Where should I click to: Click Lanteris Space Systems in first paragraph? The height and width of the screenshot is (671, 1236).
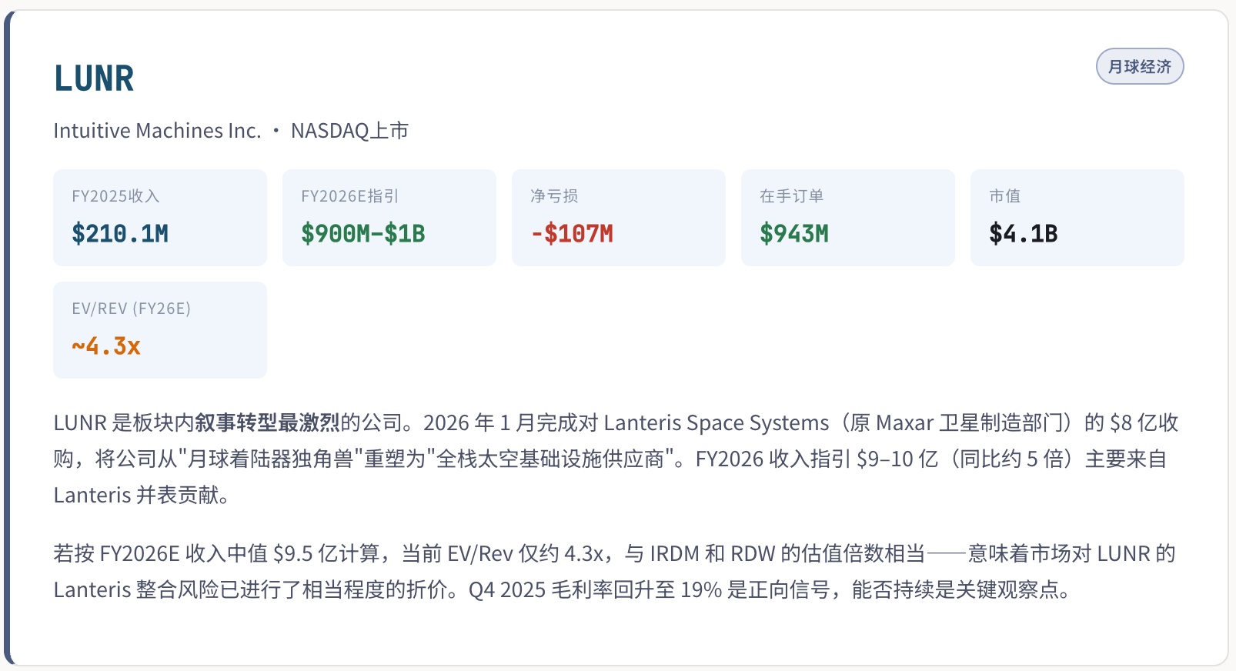coord(716,423)
